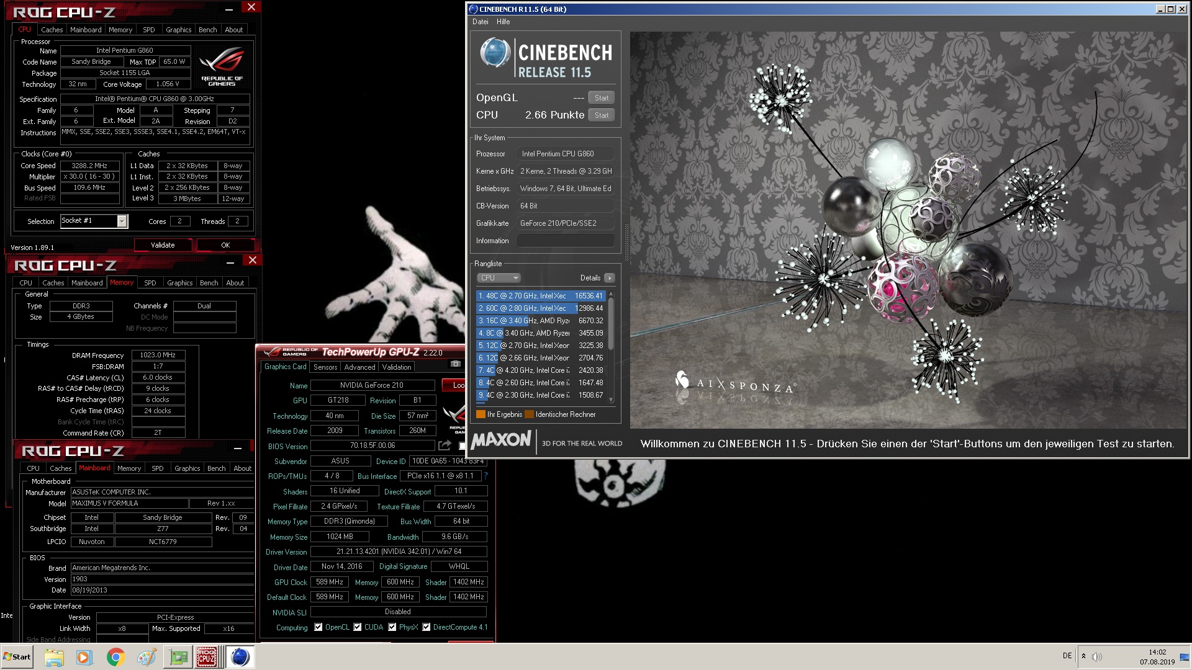Click the DE keyboard language indicator

point(1067,656)
